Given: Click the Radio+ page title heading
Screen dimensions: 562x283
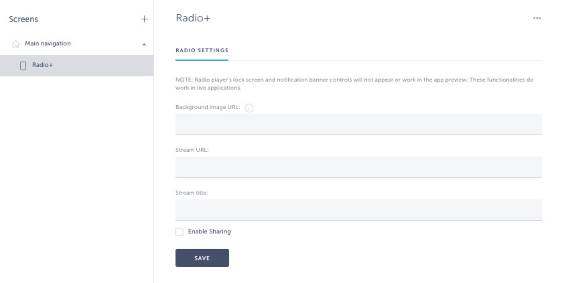Looking at the screenshot, I should 192,18.
